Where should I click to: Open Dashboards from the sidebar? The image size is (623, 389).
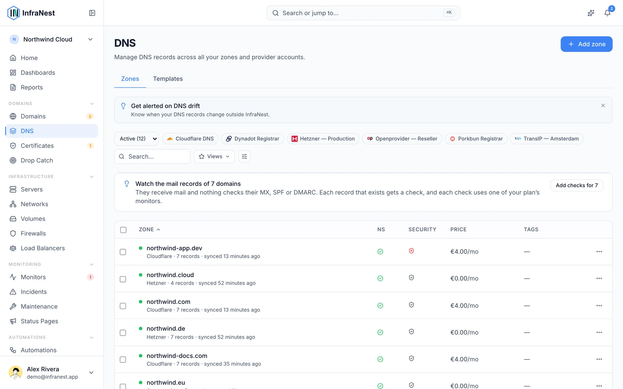click(52, 73)
